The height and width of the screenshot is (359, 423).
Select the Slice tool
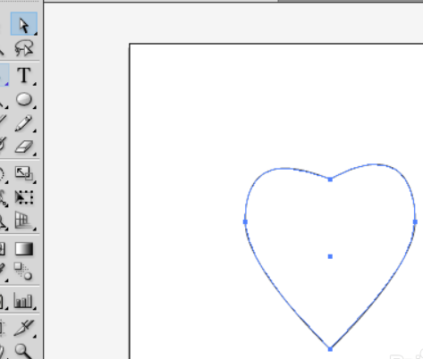24,328
